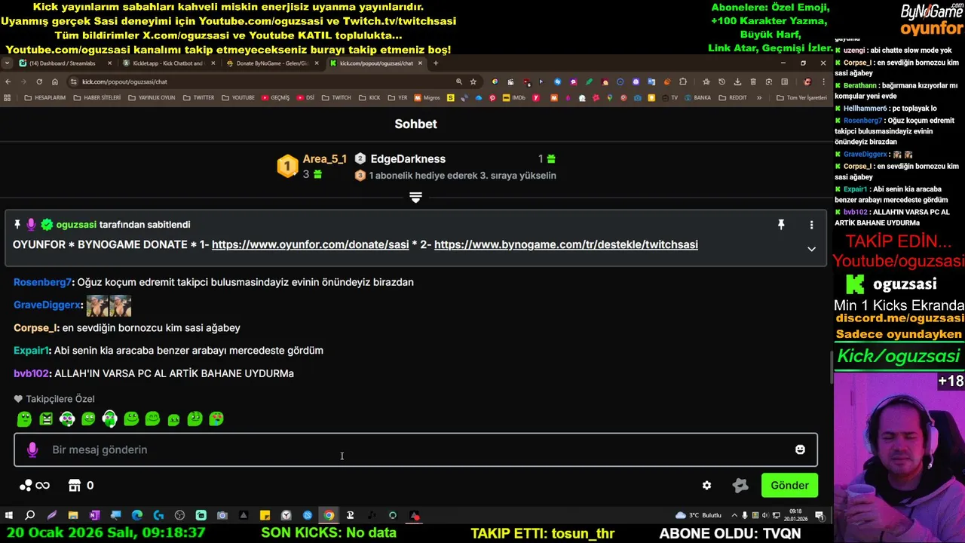965x543 pixels.
Task: Open KICK bookmarks folder
Action: coord(369,97)
